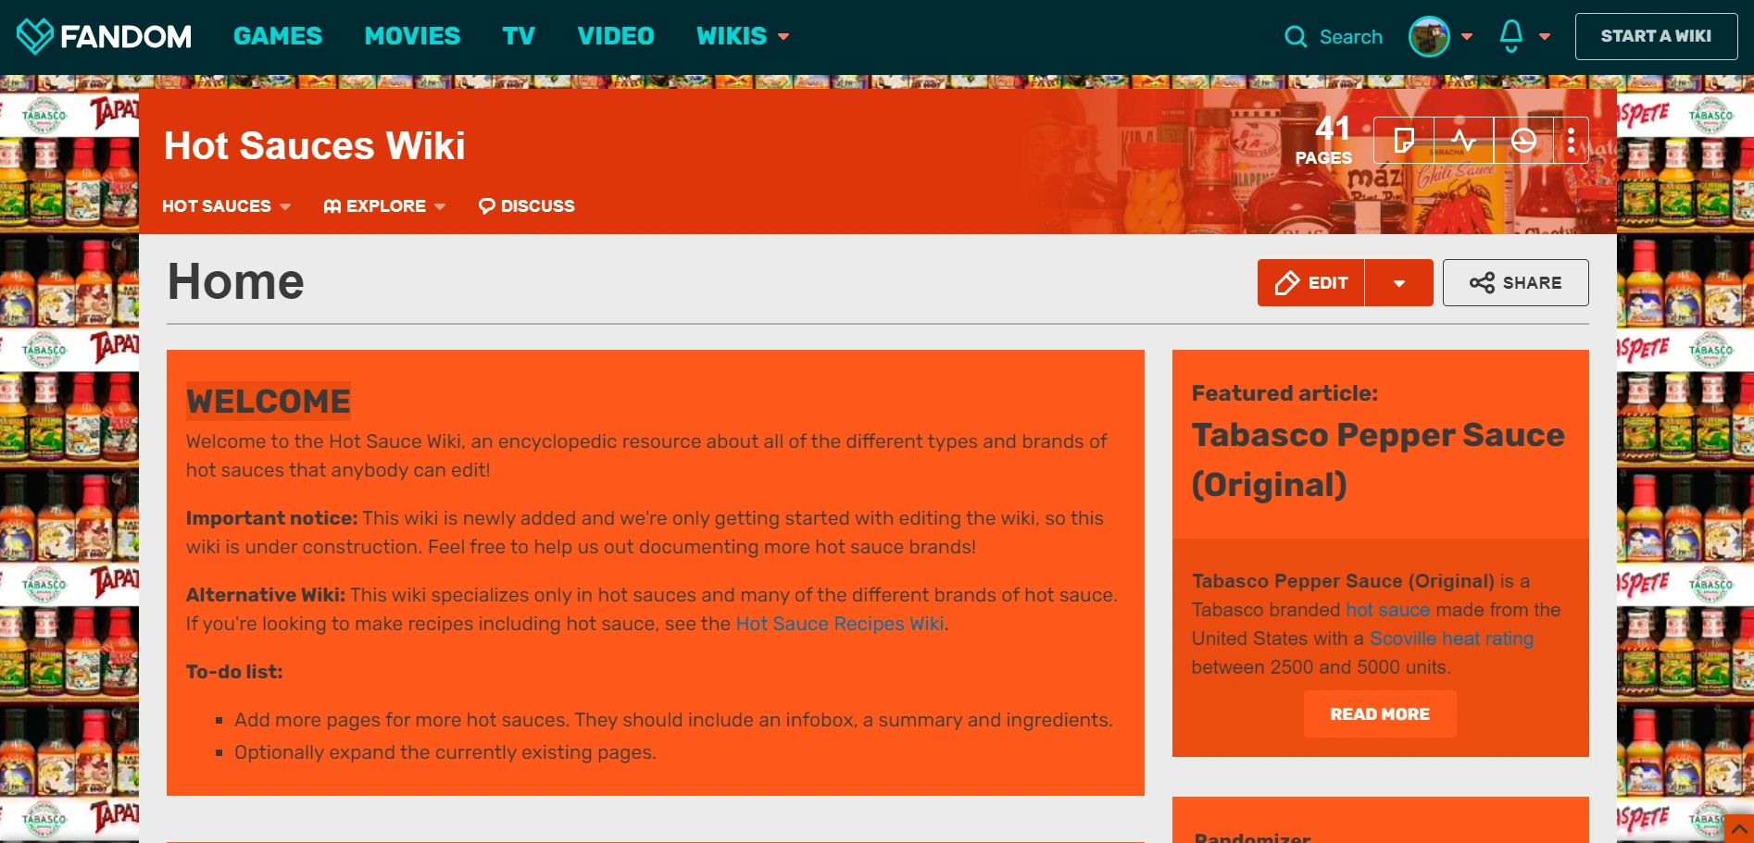
Task: Click the Fandom heart logo
Action: tap(35, 36)
